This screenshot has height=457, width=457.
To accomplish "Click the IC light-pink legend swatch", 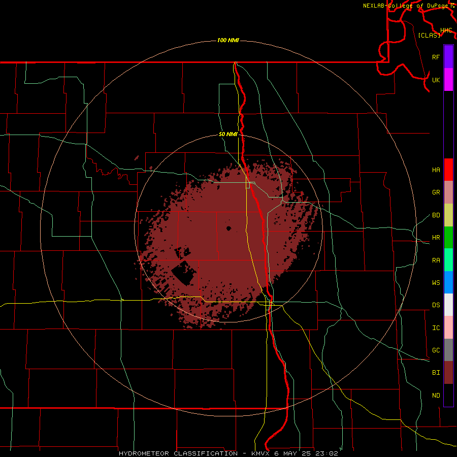I will [448, 328].
